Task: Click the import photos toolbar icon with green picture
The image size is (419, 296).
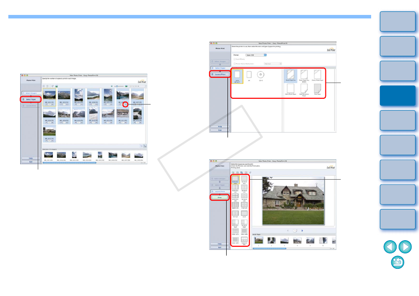Action: click(x=57, y=86)
